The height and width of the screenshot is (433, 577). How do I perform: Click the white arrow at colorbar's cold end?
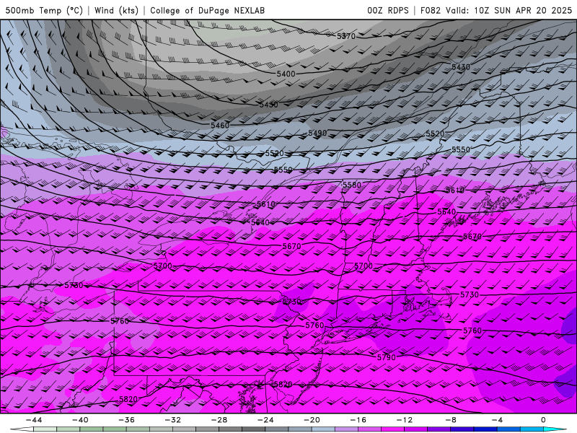(22, 429)
